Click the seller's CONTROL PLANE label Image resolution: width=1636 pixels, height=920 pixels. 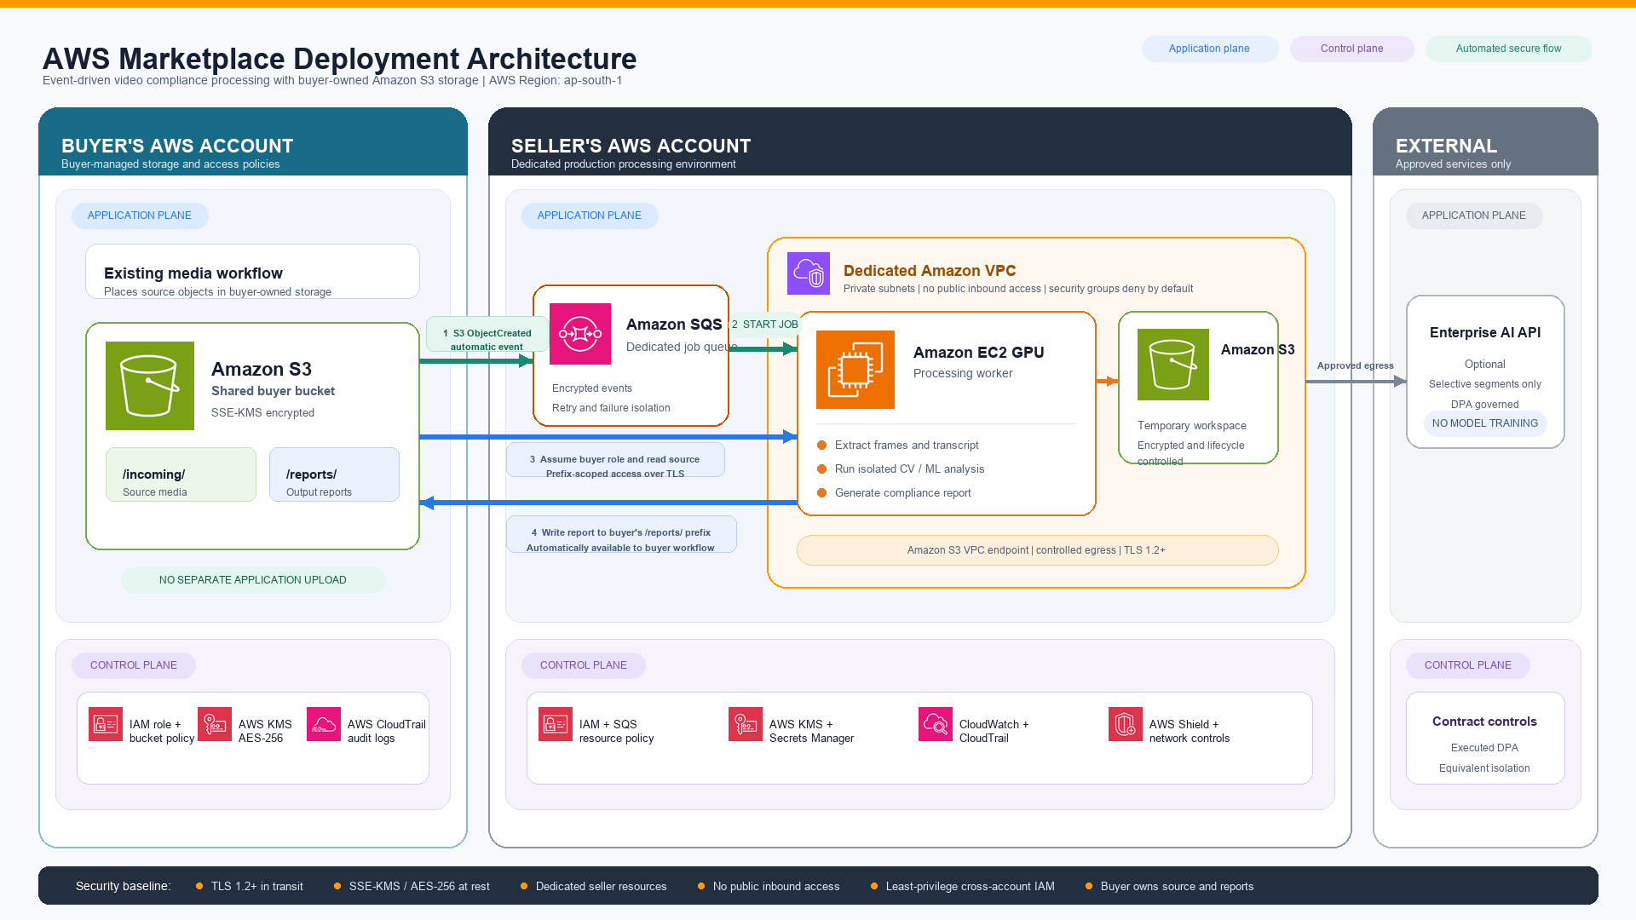pyautogui.click(x=584, y=665)
